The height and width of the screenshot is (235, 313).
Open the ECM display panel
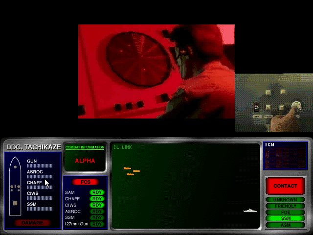[x=286, y=156]
